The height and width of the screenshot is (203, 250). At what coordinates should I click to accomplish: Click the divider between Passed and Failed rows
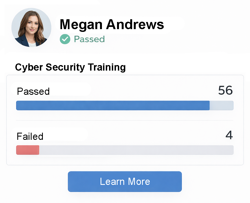[125, 120]
